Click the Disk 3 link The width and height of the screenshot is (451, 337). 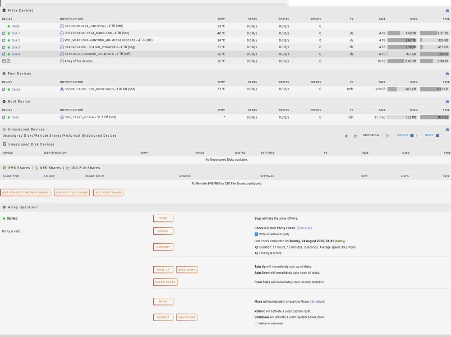15,47
